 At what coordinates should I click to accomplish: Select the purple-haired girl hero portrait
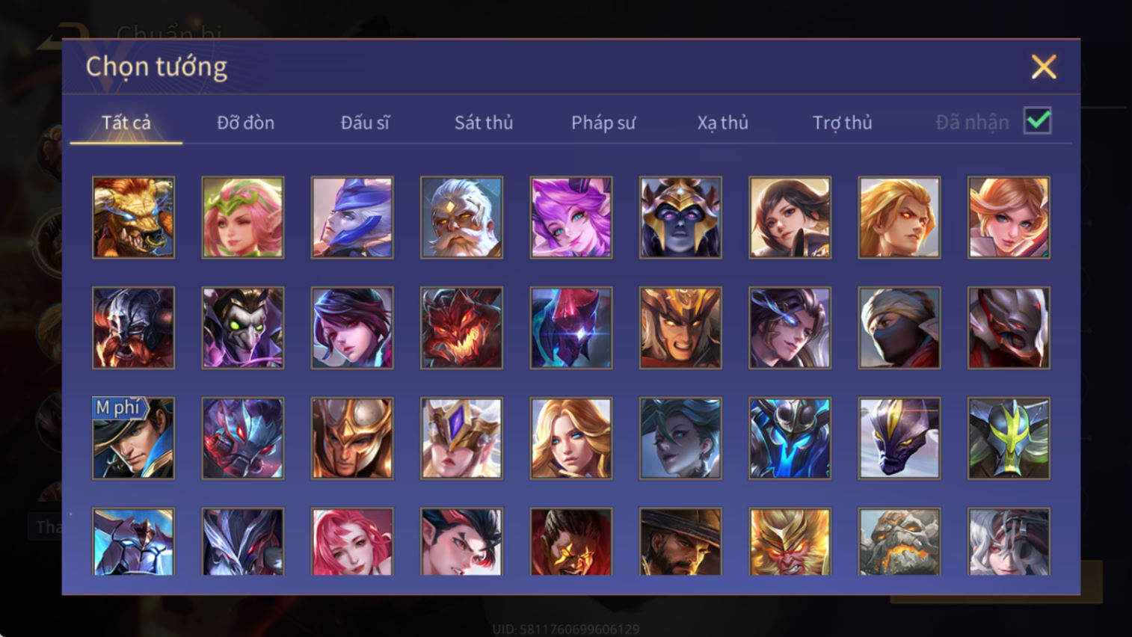click(571, 218)
